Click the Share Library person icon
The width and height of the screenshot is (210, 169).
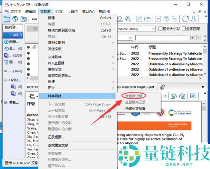(x=194, y=19)
